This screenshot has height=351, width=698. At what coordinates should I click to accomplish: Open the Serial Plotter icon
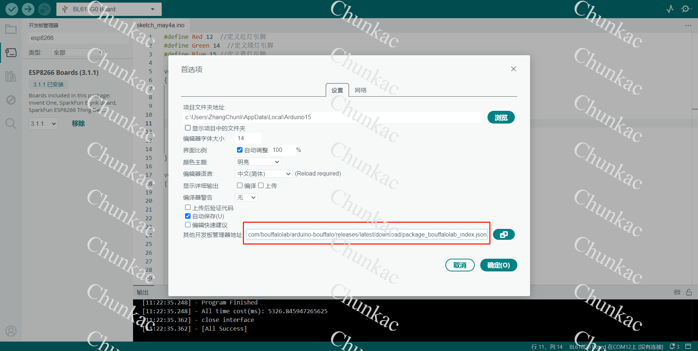pos(670,9)
